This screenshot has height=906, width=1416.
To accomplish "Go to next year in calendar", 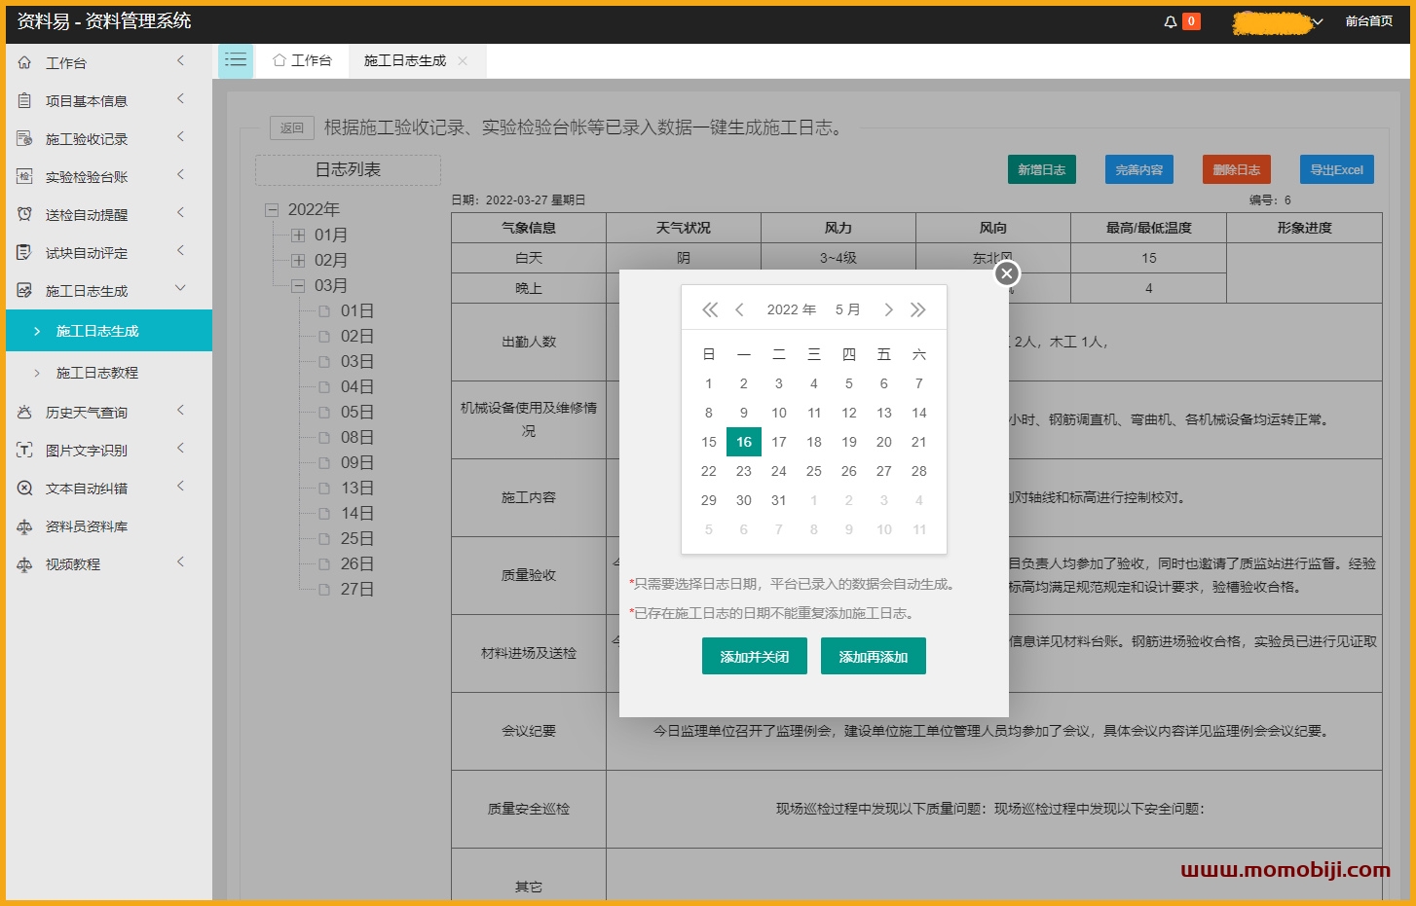I will point(917,309).
